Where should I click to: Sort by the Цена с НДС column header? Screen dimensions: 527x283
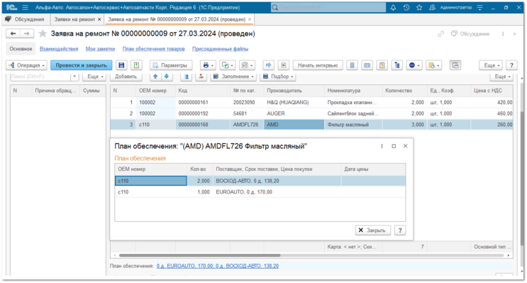pyautogui.click(x=492, y=90)
